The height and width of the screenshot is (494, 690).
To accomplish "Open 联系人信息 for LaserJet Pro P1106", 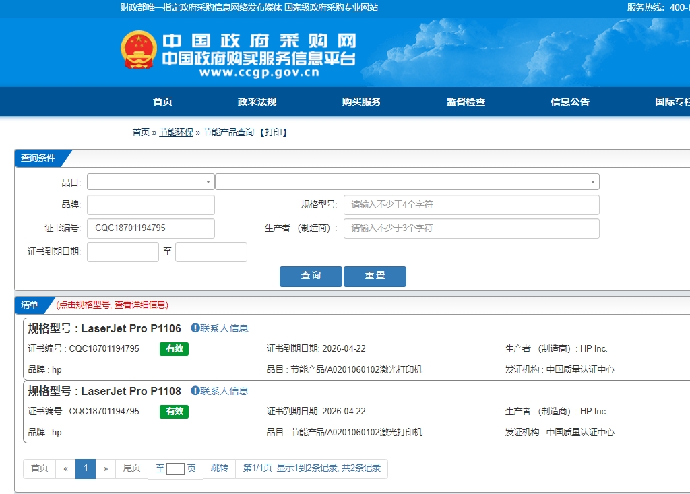I will pyautogui.click(x=224, y=328).
